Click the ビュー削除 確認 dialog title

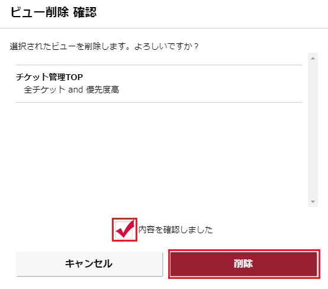[x=53, y=12]
